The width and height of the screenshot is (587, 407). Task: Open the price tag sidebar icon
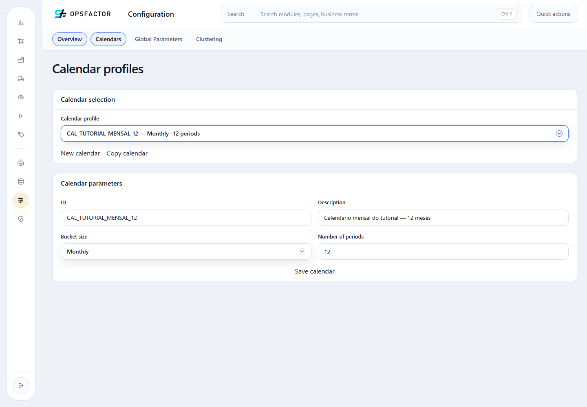pos(21,135)
